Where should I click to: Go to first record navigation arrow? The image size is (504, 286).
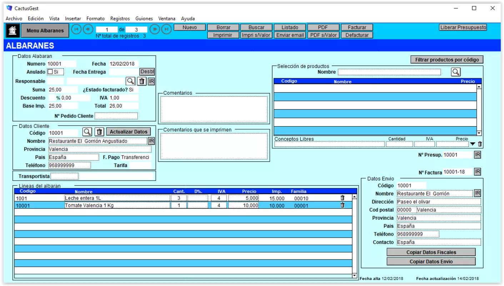click(76, 29)
